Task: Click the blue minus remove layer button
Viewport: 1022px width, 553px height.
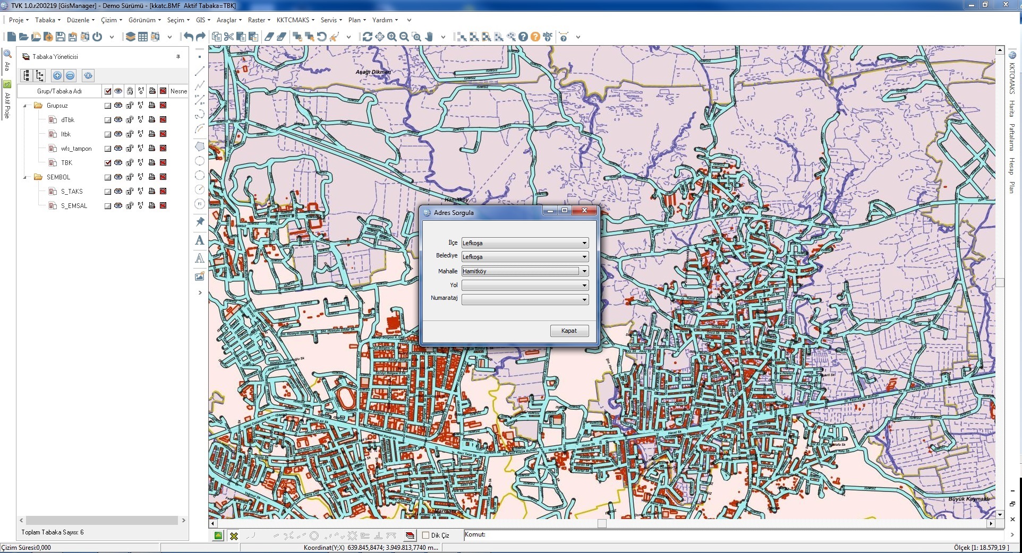Action: click(x=70, y=75)
